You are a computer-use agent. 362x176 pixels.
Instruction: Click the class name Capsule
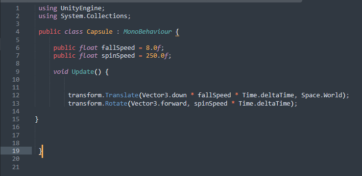99,32
